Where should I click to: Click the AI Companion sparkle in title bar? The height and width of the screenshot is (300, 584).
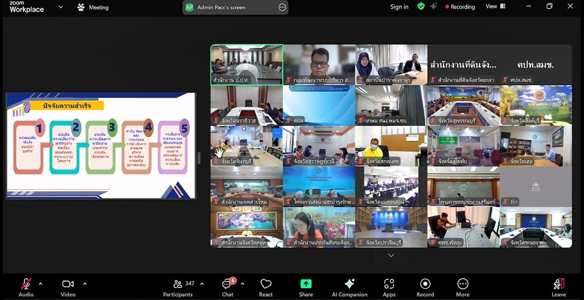[x=434, y=6]
